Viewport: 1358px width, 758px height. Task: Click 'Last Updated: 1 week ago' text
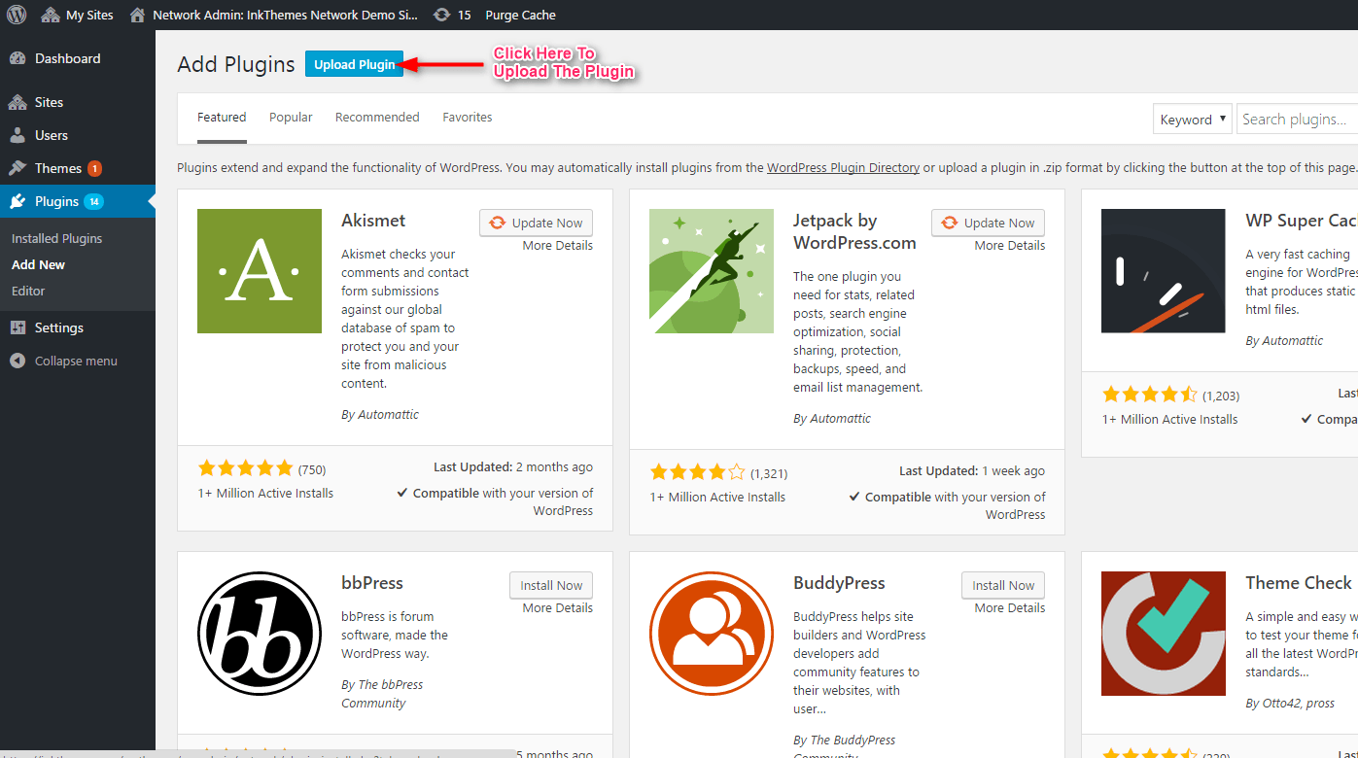pos(972,471)
